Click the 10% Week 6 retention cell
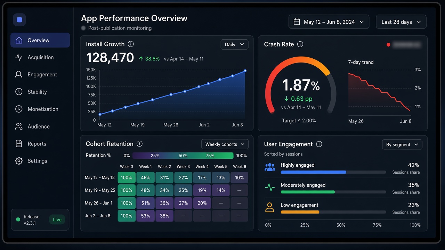 [x=239, y=177]
